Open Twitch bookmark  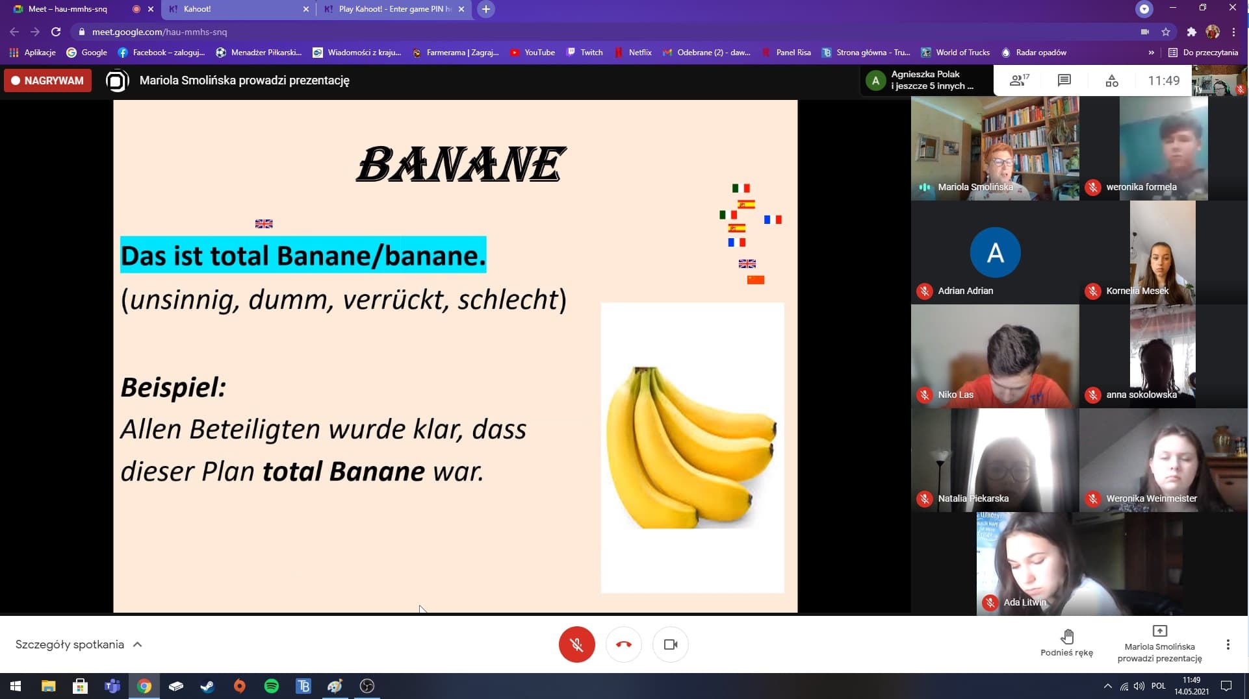(585, 53)
